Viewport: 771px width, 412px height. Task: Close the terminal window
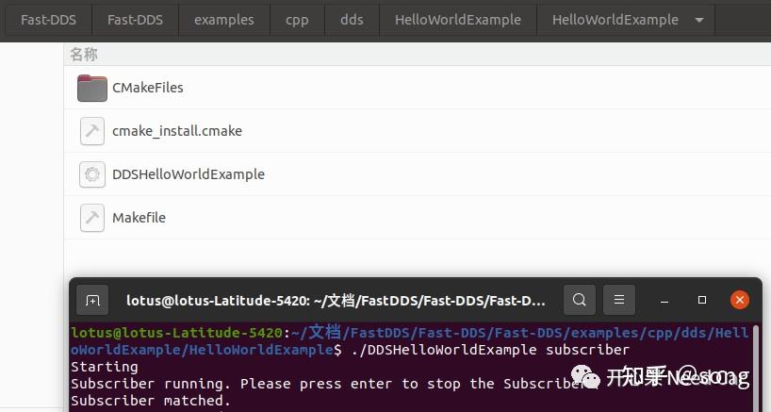tap(740, 301)
